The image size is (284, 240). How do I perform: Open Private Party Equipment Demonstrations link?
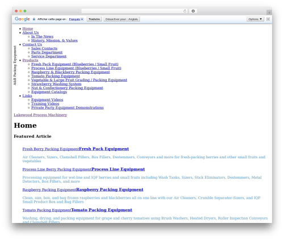(68, 108)
